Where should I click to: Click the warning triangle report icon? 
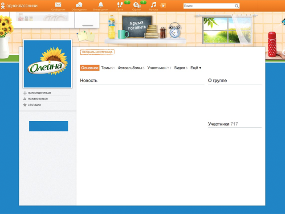coord(25,99)
